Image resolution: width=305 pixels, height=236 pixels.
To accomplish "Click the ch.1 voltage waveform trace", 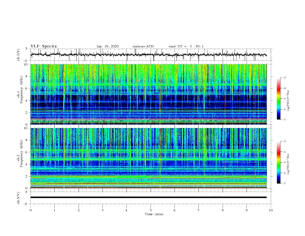I will pyautogui.click(x=148, y=55).
